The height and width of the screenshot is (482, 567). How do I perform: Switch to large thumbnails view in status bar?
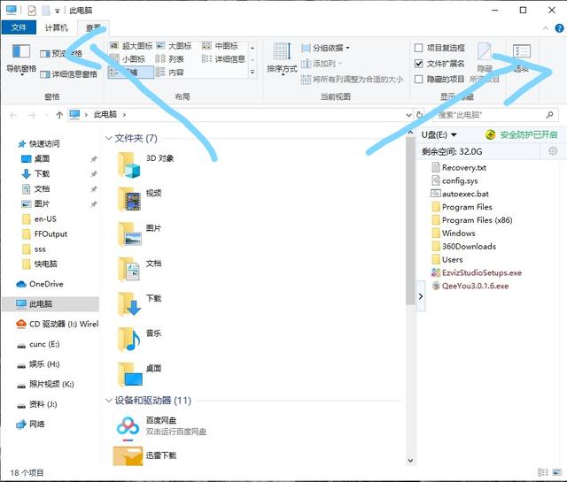pos(557,472)
